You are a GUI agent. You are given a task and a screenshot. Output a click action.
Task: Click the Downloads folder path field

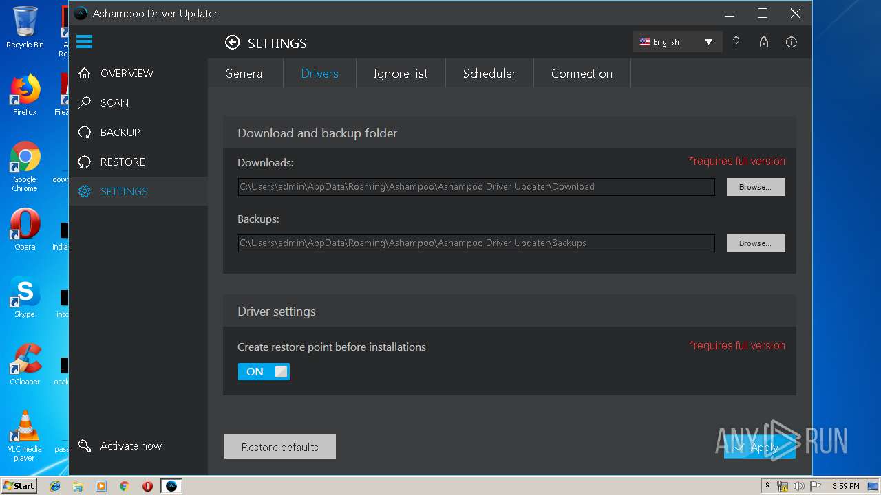(476, 186)
